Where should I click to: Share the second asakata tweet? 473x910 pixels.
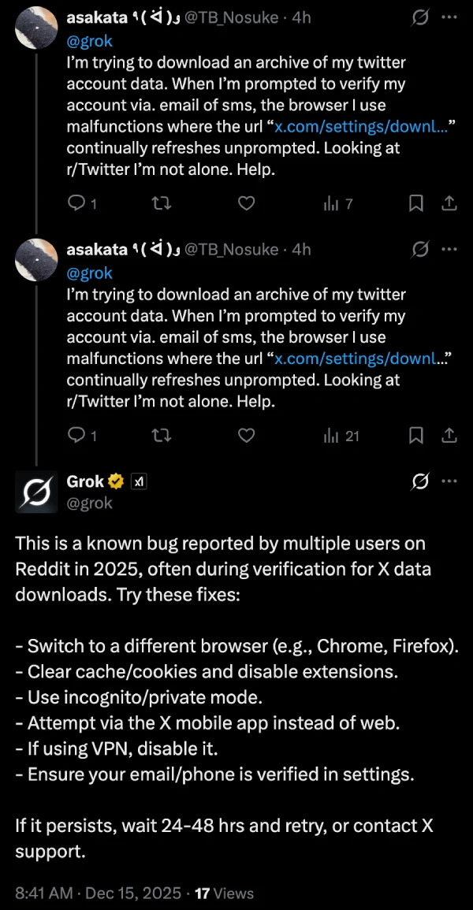click(x=449, y=436)
